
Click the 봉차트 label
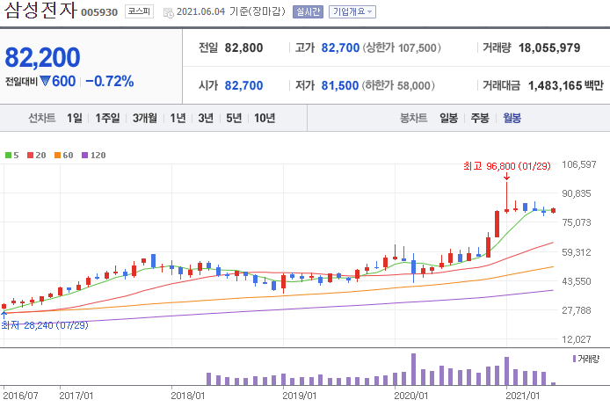(x=413, y=118)
